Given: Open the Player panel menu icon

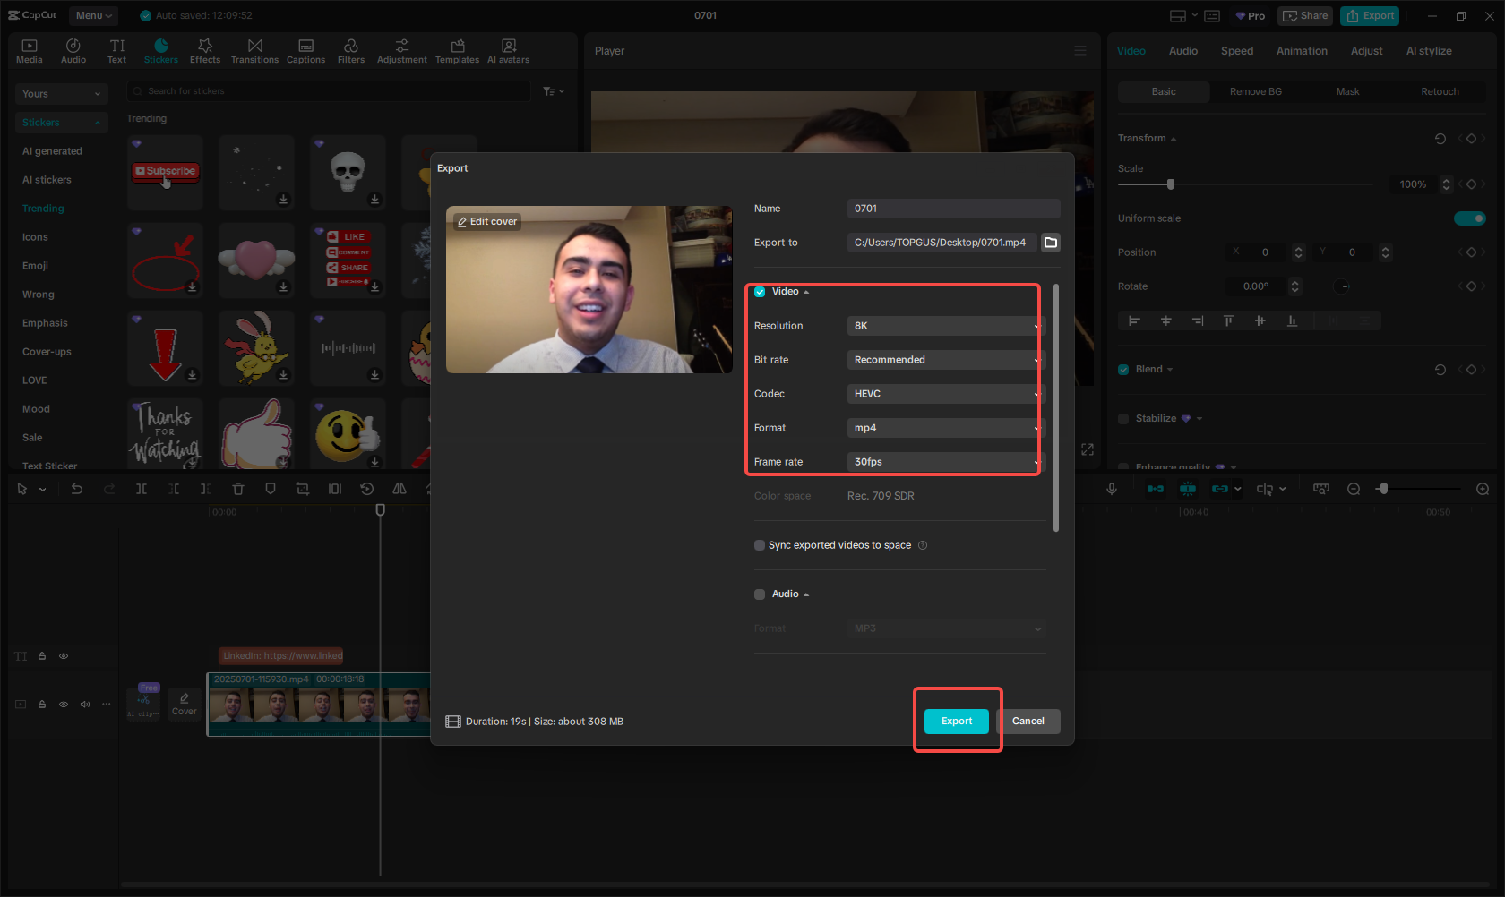Looking at the screenshot, I should tap(1080, 51).
